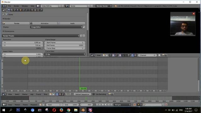Click the preview sequencer editor type icon
Screen dimensions: 201x113
(x=93, y=55)
